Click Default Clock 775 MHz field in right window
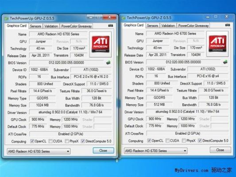The image size is (236, 177). pos(155,126)
